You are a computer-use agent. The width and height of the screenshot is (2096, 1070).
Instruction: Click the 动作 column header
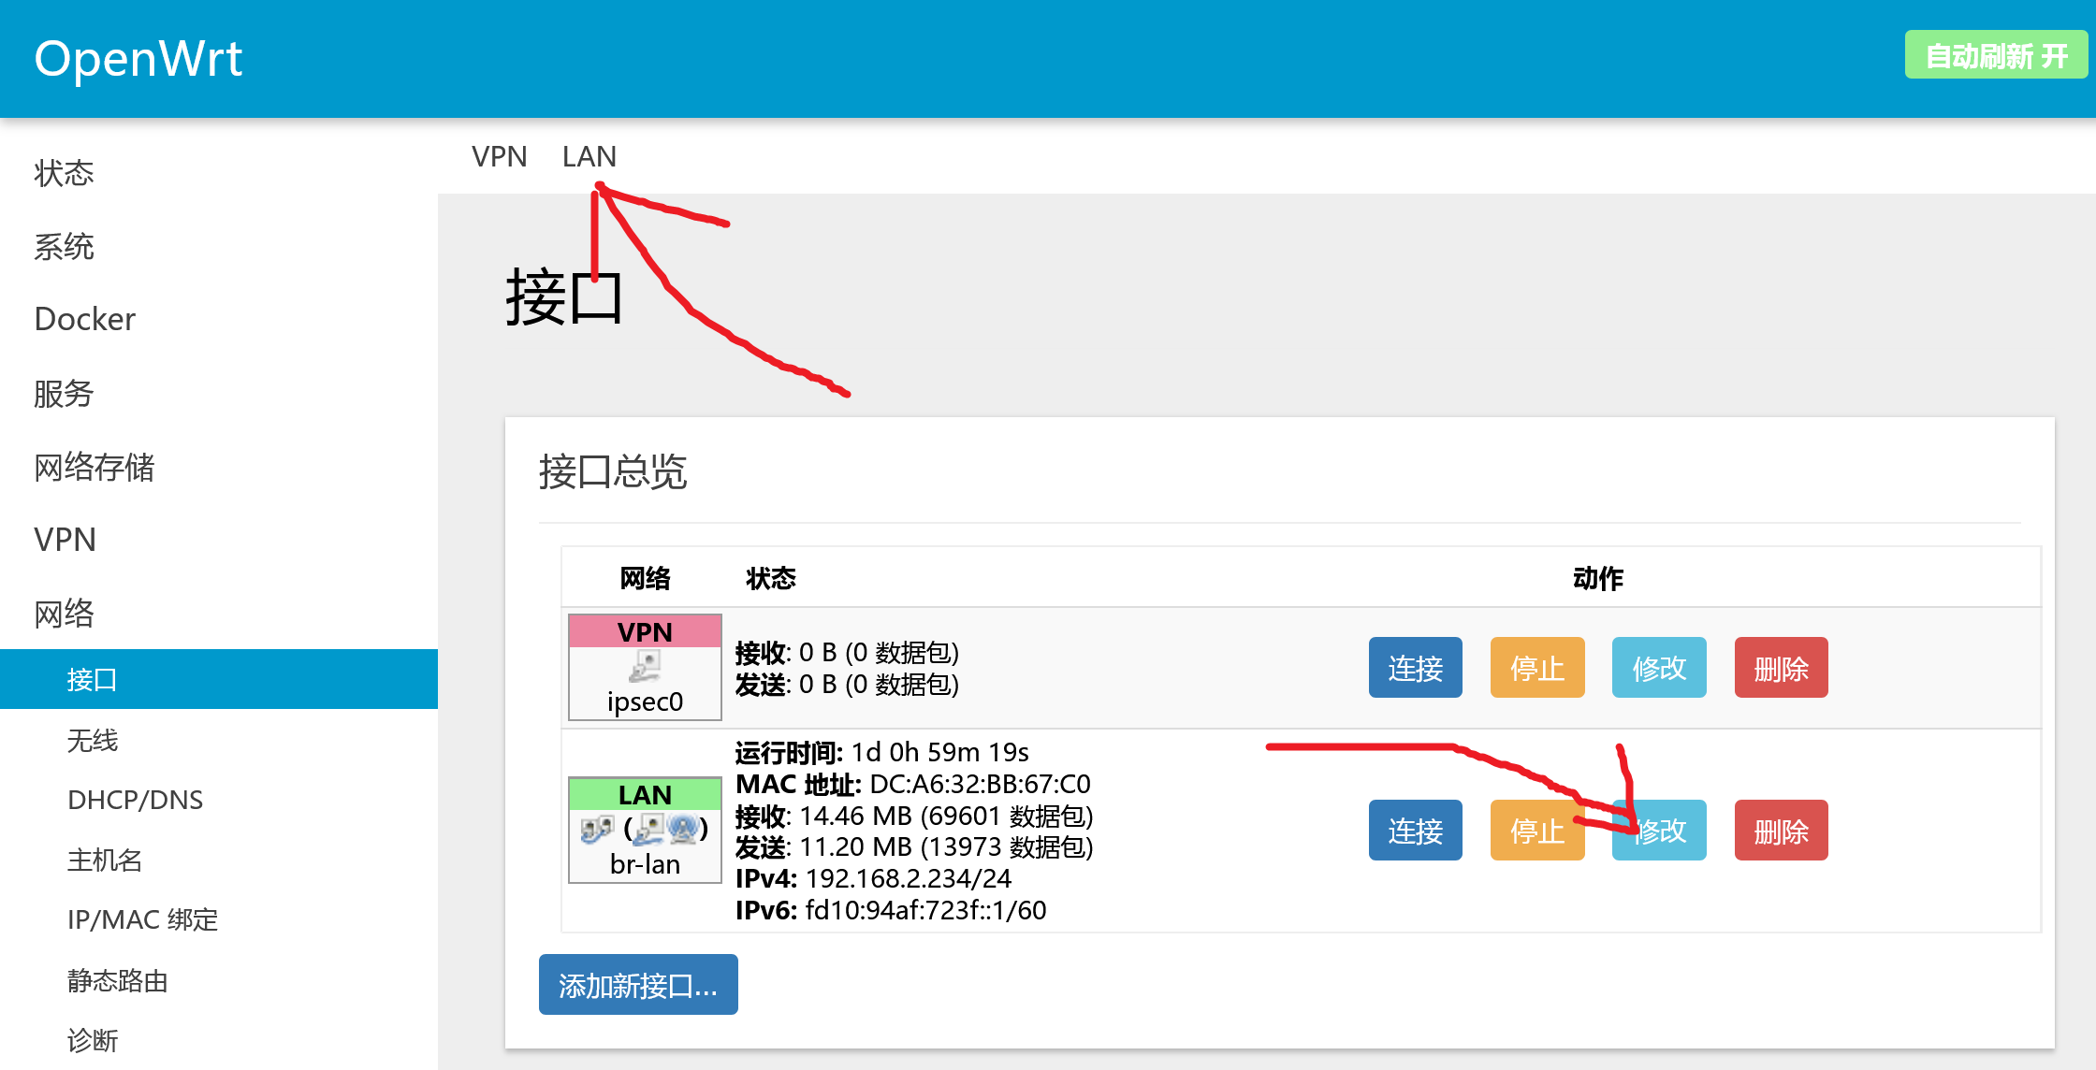pyautogui.click(x=1598, y=578)
